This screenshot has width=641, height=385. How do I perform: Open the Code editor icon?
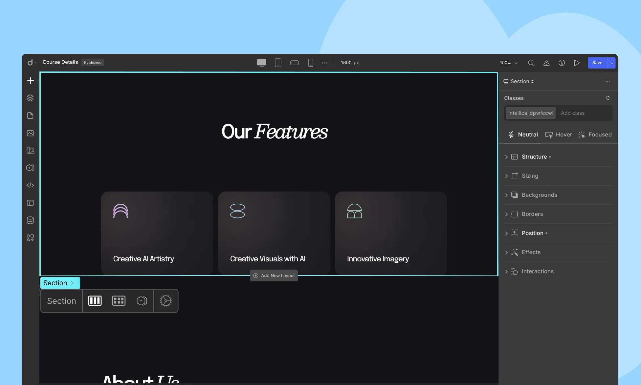click(x=30, y=185)
